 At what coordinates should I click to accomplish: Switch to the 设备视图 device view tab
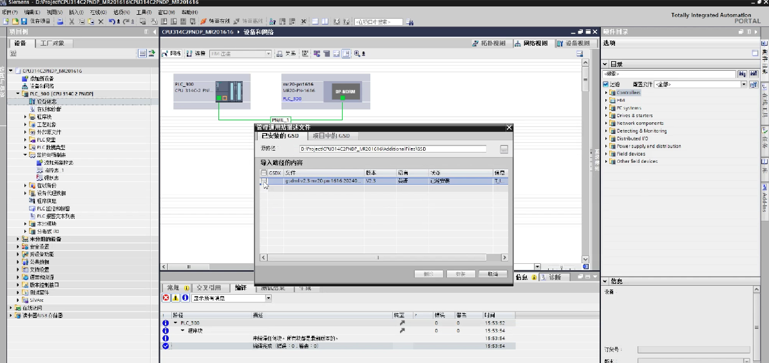click(573, 43)
